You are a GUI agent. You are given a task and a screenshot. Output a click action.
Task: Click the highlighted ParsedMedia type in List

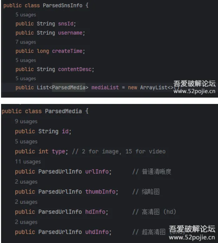pyautogui.click(x=69, y=87)
